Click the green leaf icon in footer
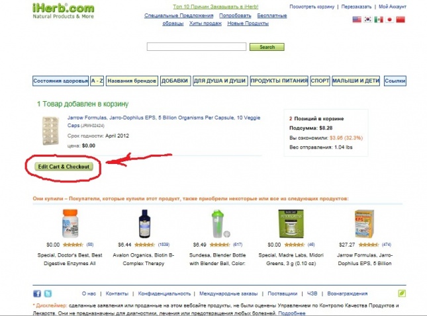The height and width of the screenshot is (316, 427). pos(402,293)
